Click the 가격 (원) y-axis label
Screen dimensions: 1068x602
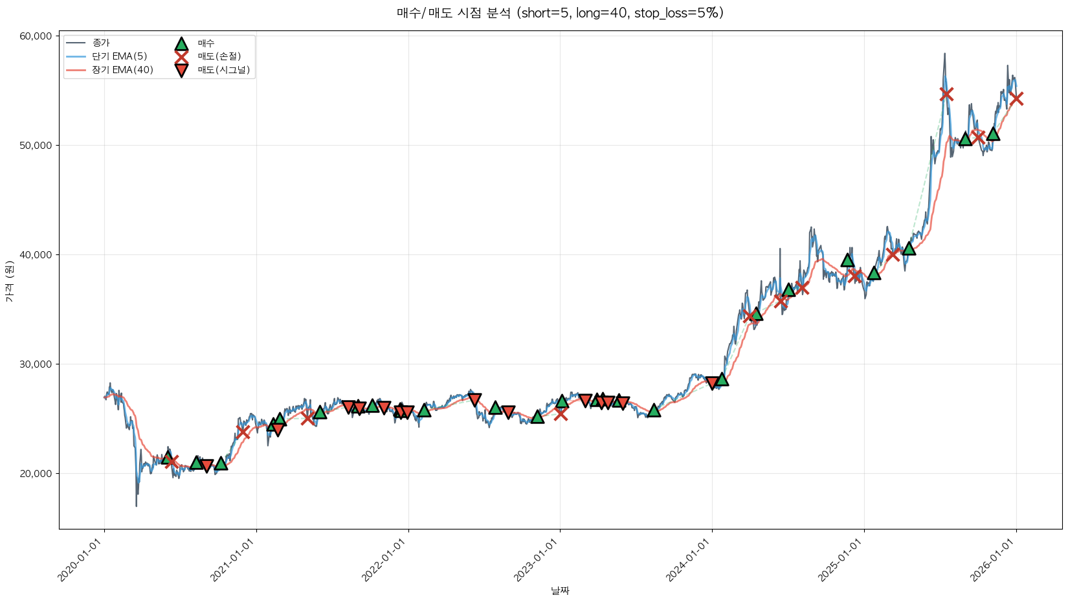point(9,282)
